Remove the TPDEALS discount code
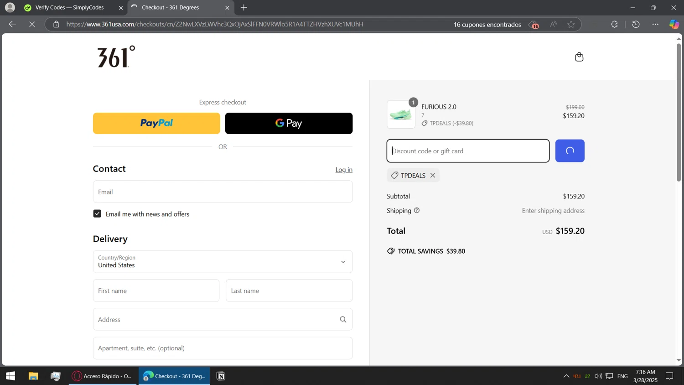684x385 pixels. 433,176
